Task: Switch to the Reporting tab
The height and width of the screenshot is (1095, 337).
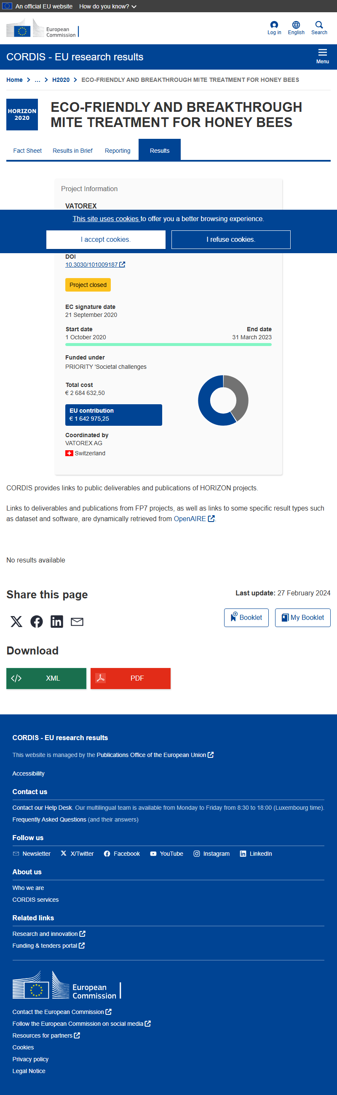Action: click(118, 151)
